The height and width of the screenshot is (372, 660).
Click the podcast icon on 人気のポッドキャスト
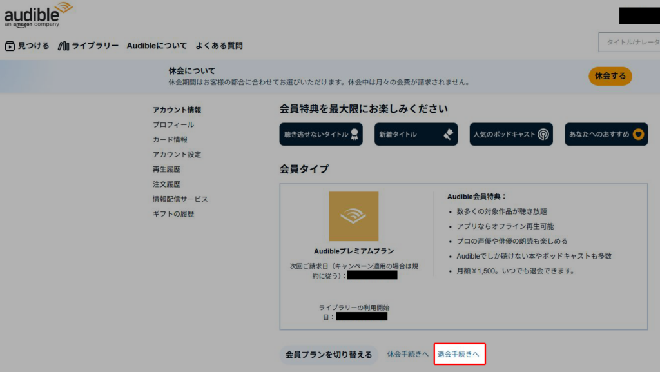544,134
